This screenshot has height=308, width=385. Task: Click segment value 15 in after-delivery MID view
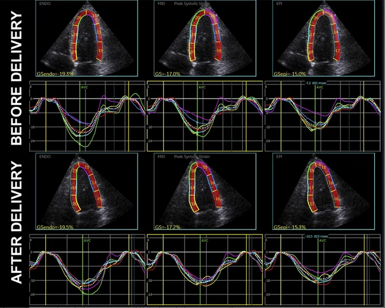tap(206, 167)
